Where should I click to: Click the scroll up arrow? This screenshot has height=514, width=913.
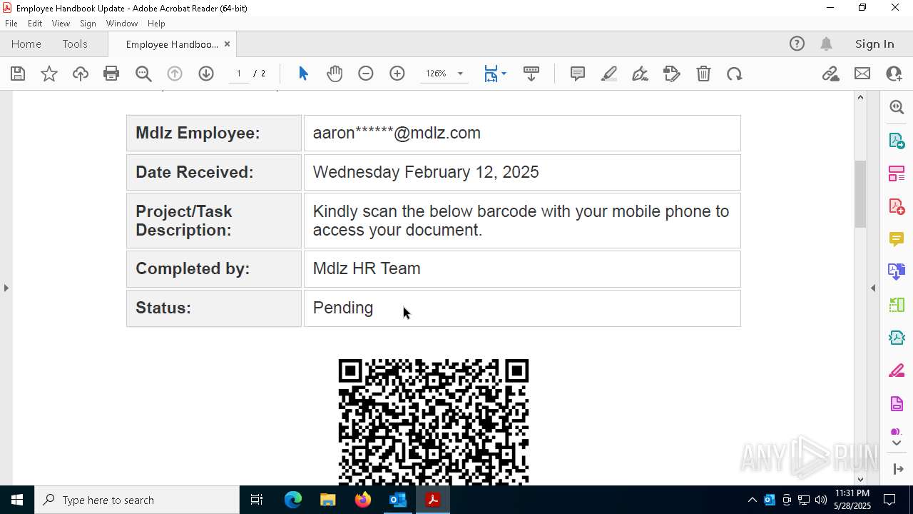pyautogui.click(x=860, y=97)
